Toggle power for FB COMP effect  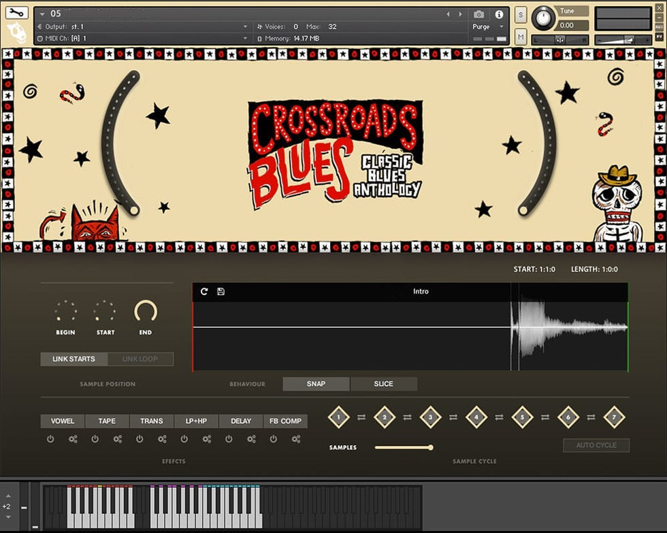coord(274,439)
